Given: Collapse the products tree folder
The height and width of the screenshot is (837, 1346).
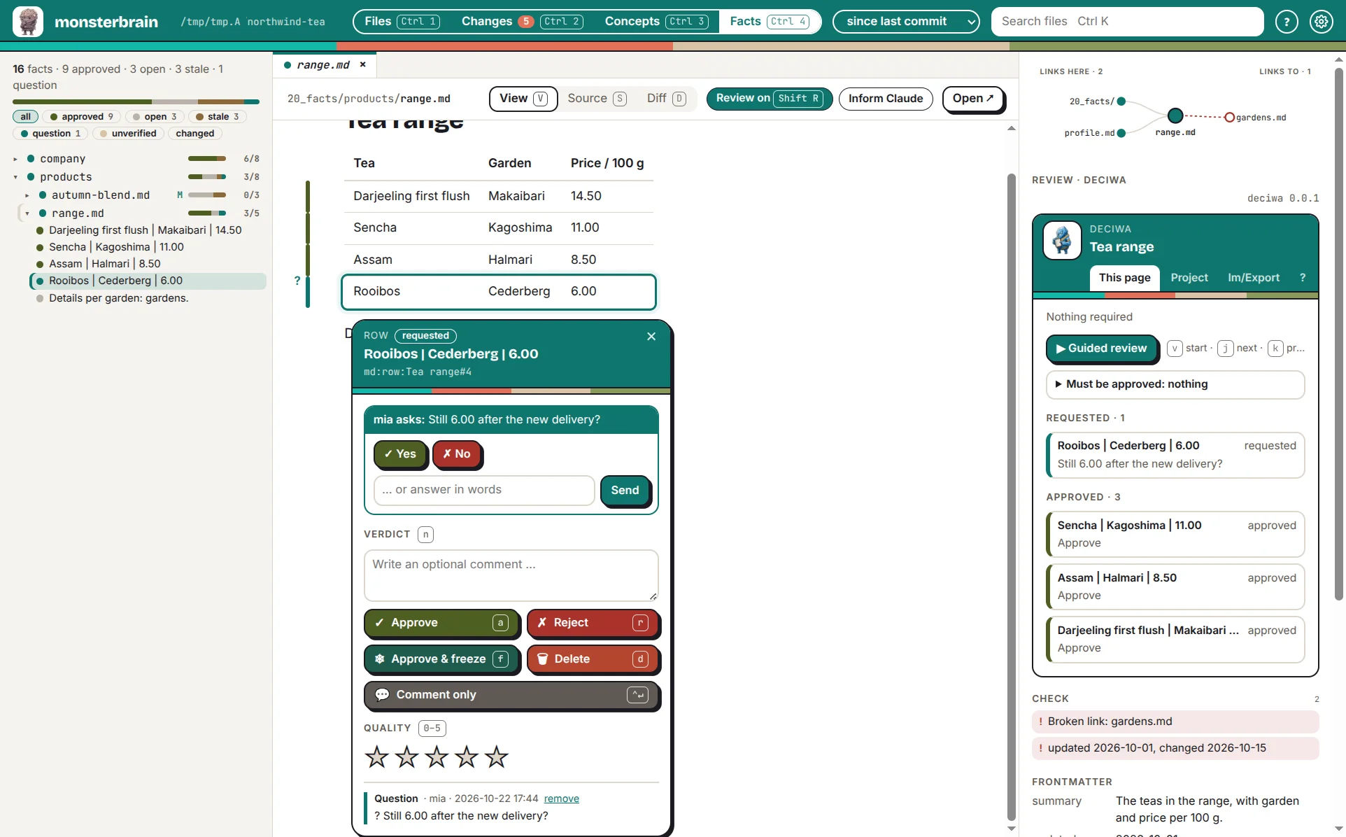Looking at the screenshot, I should 15,177.
